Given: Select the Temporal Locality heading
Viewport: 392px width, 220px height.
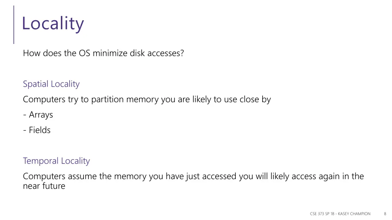Looking at the screenshot, I should 56,161.
